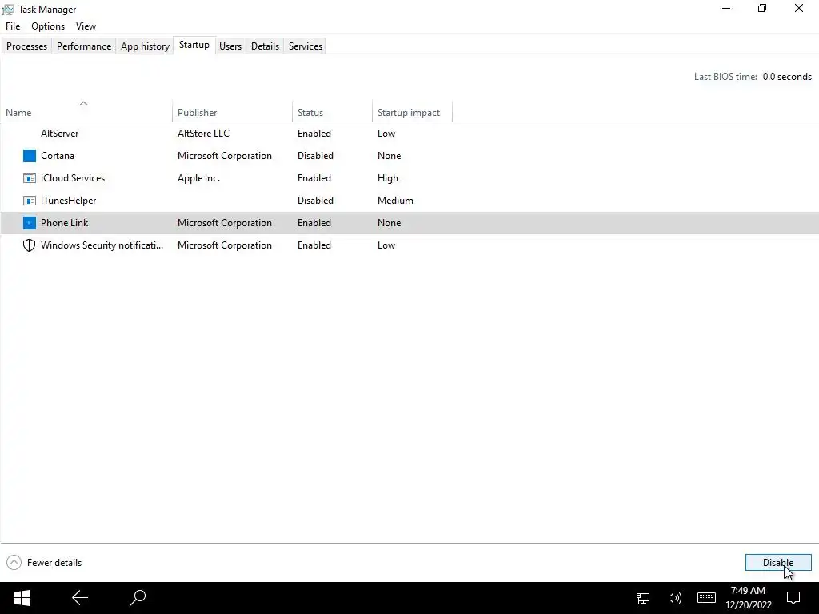
Task: Open the File menu
Action: [x=13, y=26]
